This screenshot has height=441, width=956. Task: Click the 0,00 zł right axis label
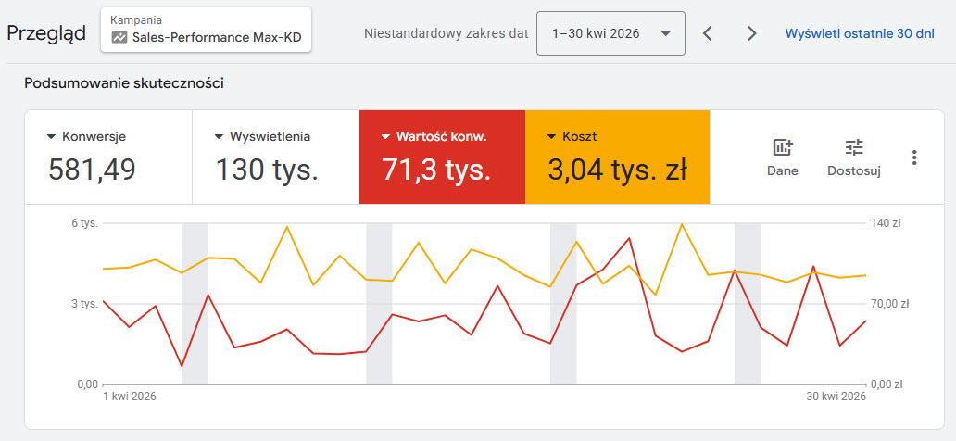(887, 384)
